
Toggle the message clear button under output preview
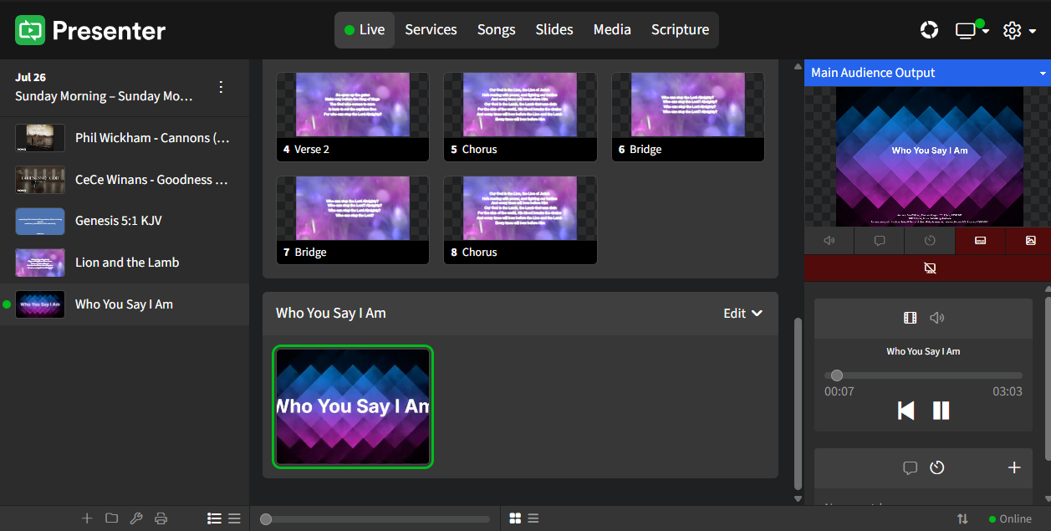[880, 241]
